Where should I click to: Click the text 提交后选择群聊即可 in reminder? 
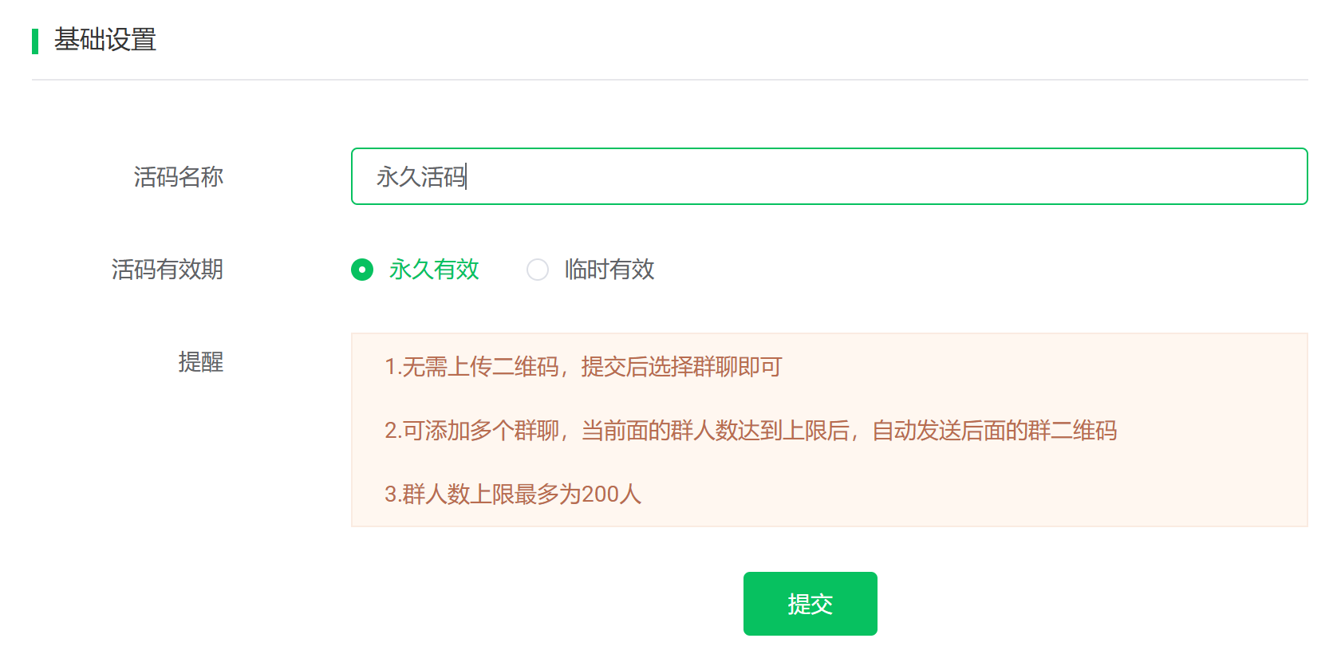click(x=682, y=367)
